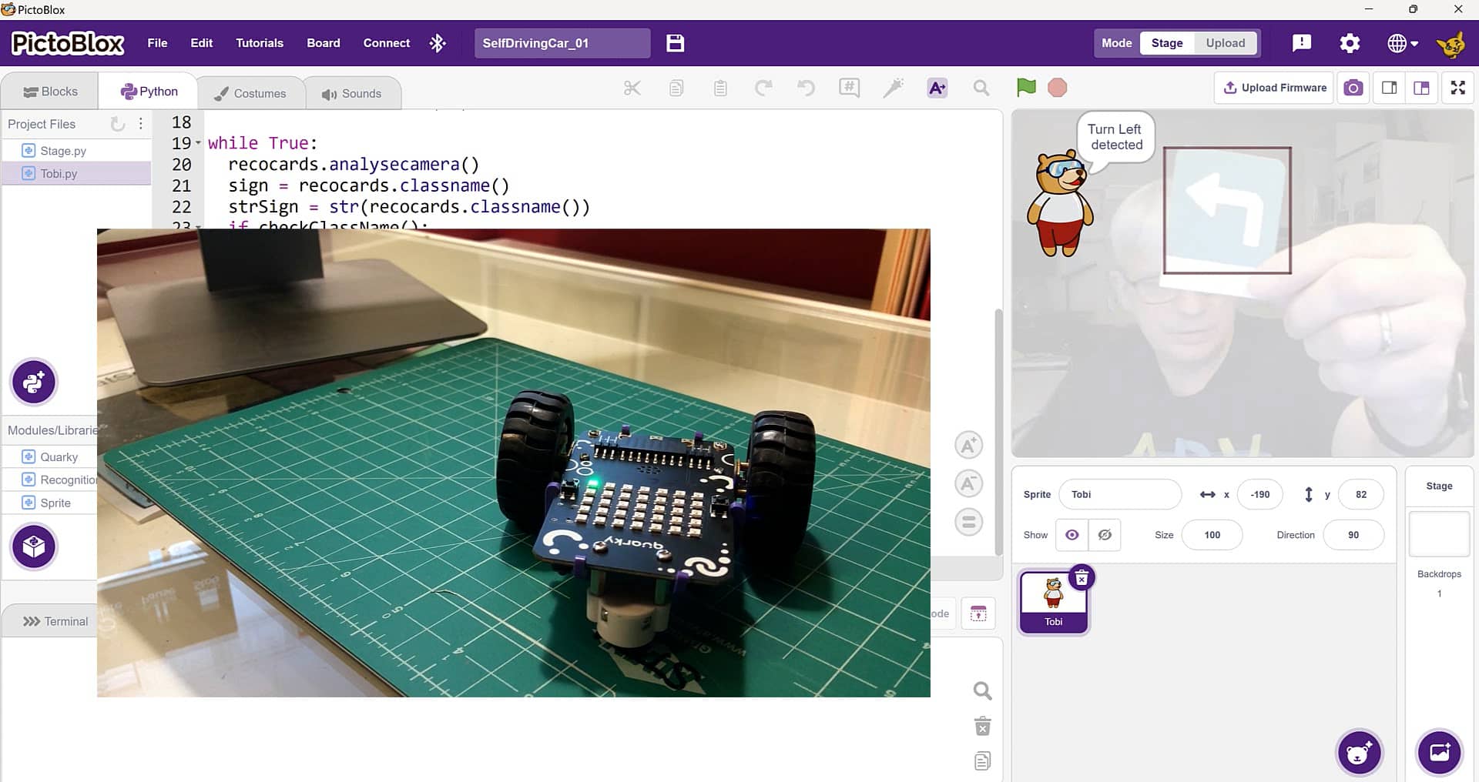This screenshot has width=1479, height=782.
Task: Switch to the Sounds tab
Action: pos(352,94)
